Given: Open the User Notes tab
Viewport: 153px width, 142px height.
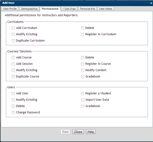Looking at the screenshot, I should pos(105,9).
